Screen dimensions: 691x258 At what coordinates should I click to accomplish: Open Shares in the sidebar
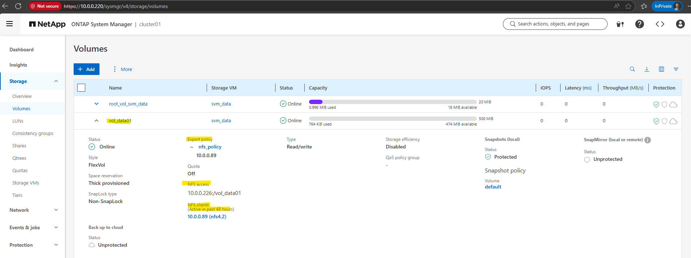(19, 146)
